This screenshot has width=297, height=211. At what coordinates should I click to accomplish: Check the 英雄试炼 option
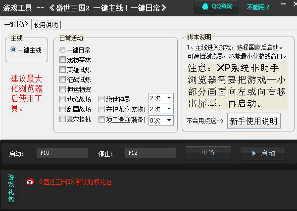point(62,70)
